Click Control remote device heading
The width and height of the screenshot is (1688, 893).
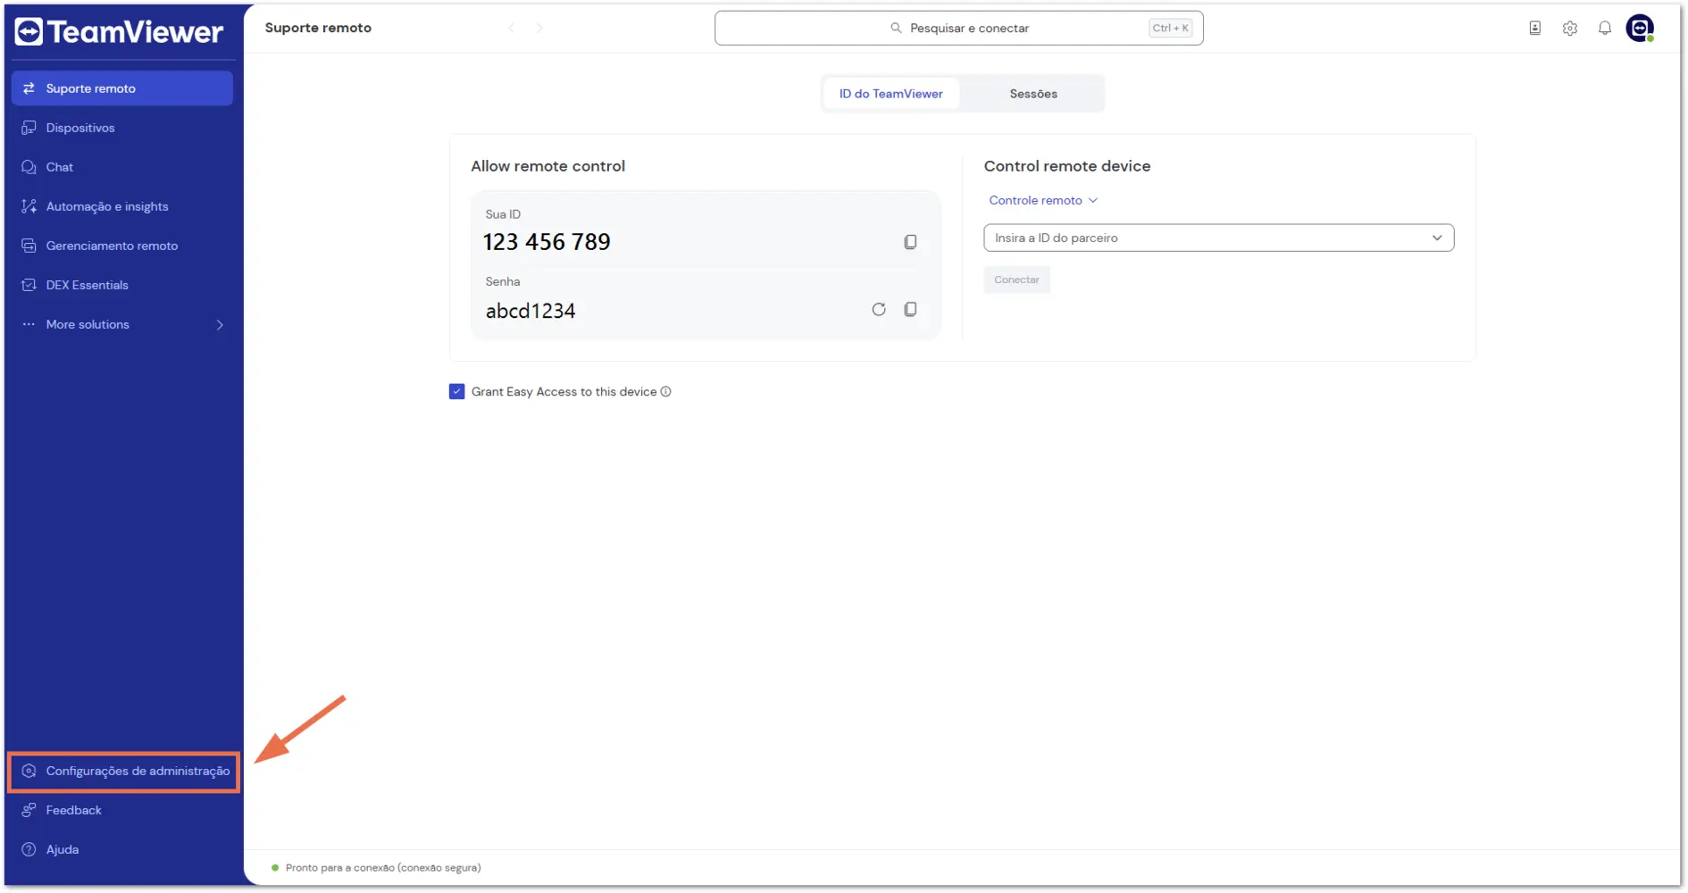(x=1067, y=166)
